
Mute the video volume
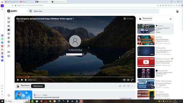tap(26, 80)
